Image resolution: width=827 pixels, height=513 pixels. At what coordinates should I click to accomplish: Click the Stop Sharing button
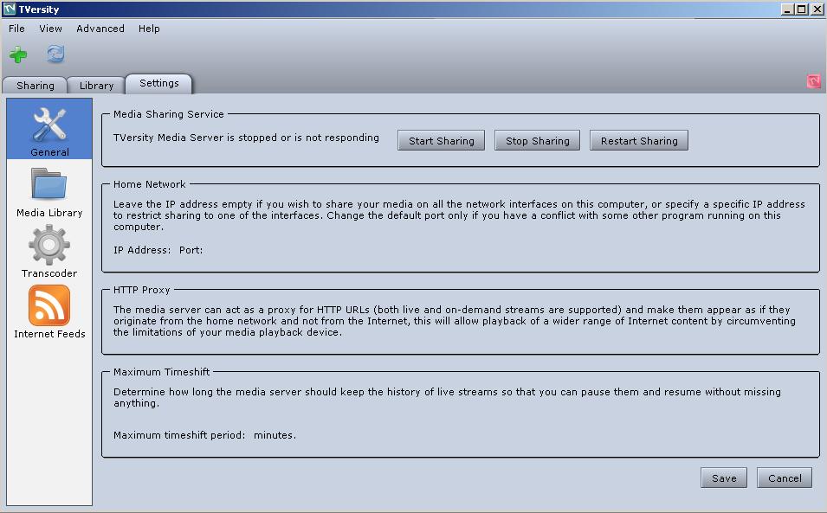coord(537,141)
